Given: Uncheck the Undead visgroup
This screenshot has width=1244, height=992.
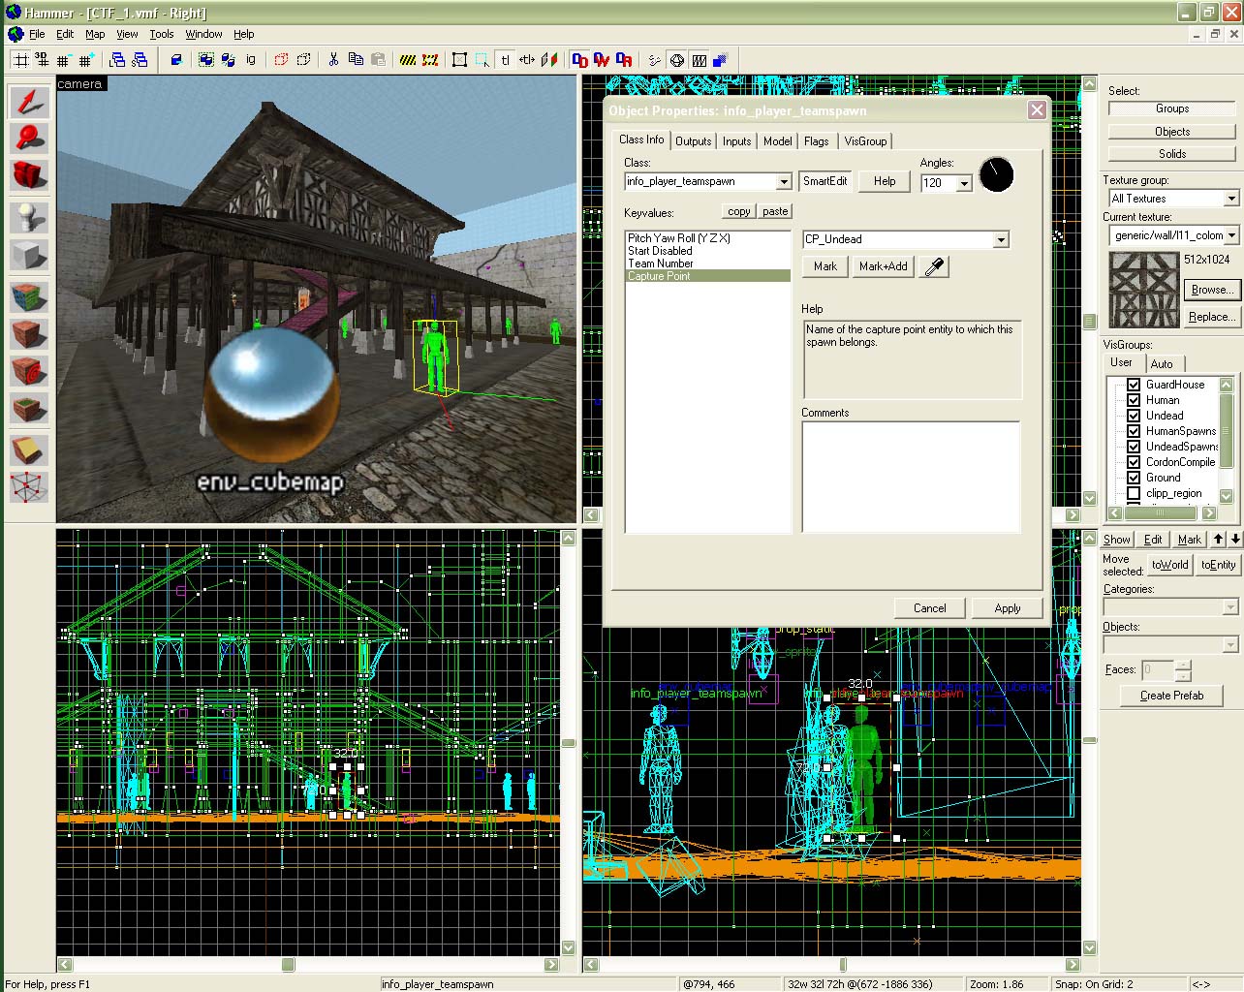Looking at the screenshot, I should pos(1134,416).
